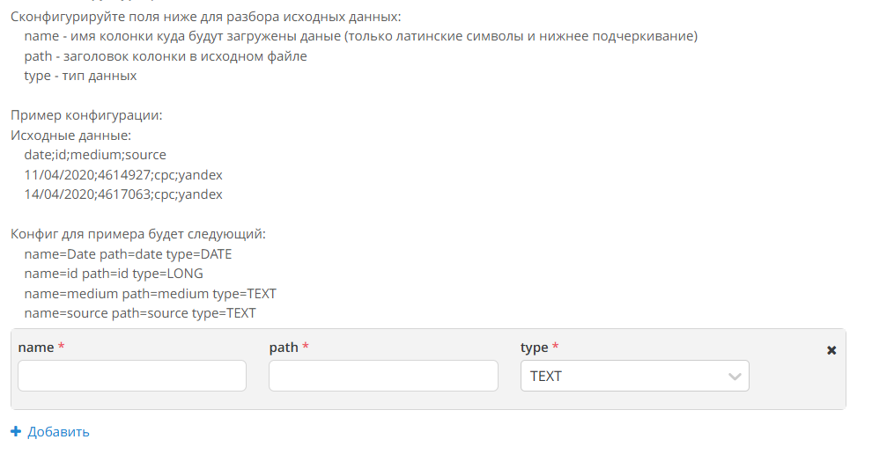Image resolution: width=872 pixels, height=454 pixels.
Task: Click the line name=id path=id type=LONG
Action: [114, 274]
